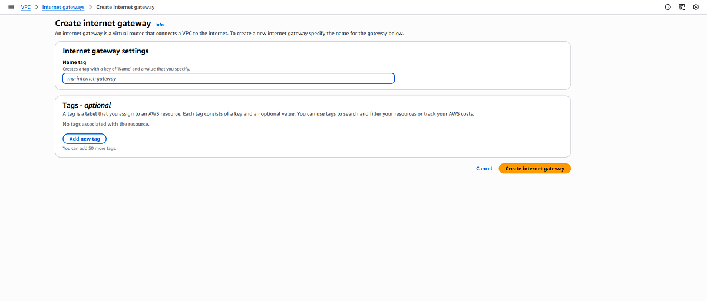This screenshot has height=301, width=707.
Task: Open the hamburger navigation menu
Action: point(11,7)
